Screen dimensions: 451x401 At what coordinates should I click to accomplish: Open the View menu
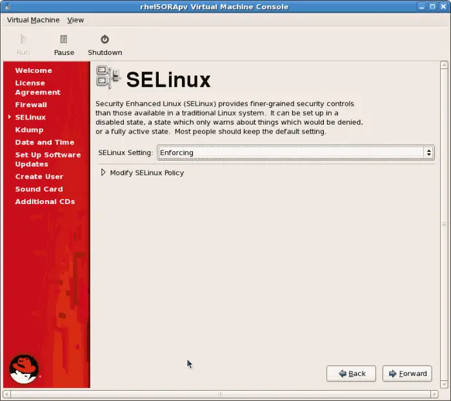click(75, 20)
